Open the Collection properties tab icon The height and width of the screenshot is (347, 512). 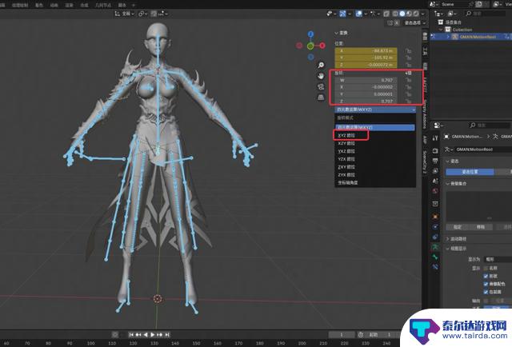click(x=435, y=204)
